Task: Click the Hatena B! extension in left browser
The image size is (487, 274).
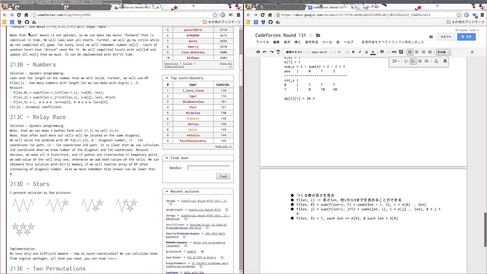Action: 231,15
